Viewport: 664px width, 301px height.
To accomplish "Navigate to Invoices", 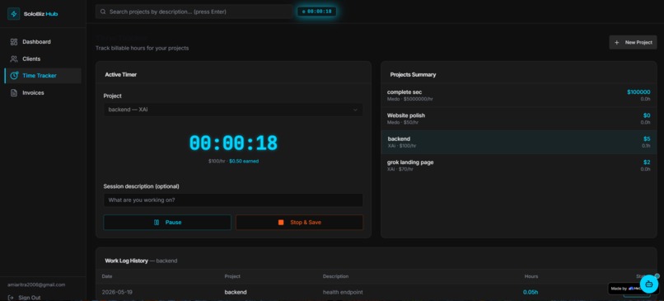I will 43,93.
